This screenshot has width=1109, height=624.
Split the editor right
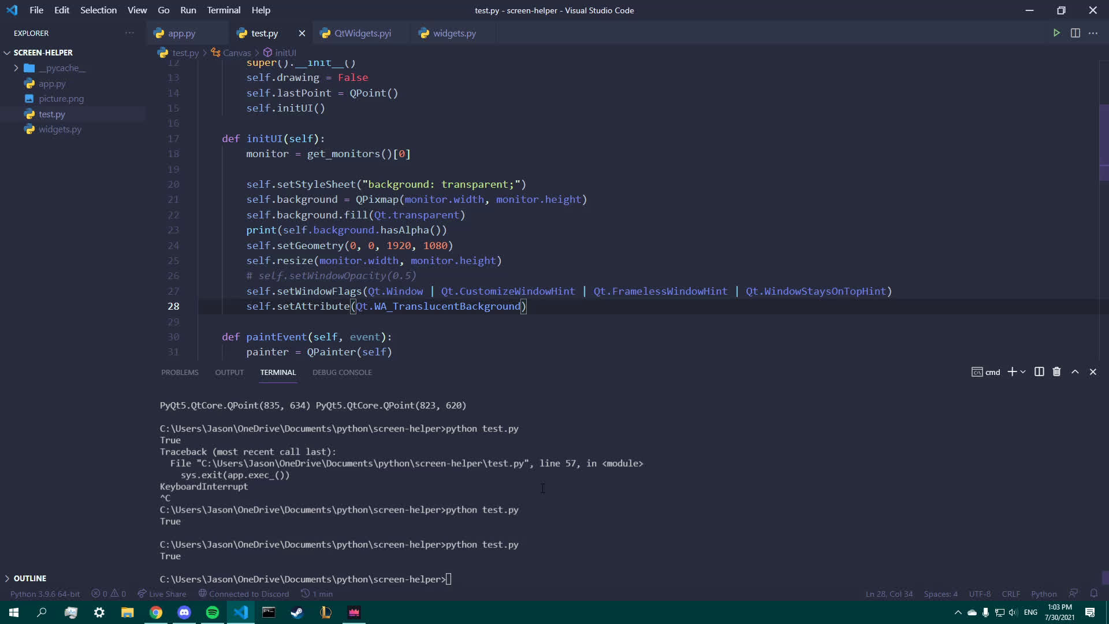tap(1075, 33)
